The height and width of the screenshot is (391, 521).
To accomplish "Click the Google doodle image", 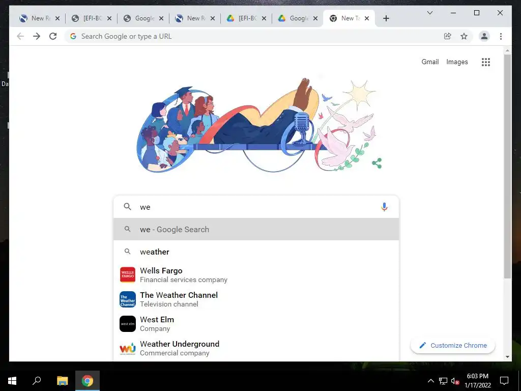I will (x=255, y=125).
